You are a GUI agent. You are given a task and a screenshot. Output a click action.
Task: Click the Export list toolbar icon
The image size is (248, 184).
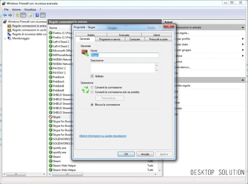[x=30, y=15]
